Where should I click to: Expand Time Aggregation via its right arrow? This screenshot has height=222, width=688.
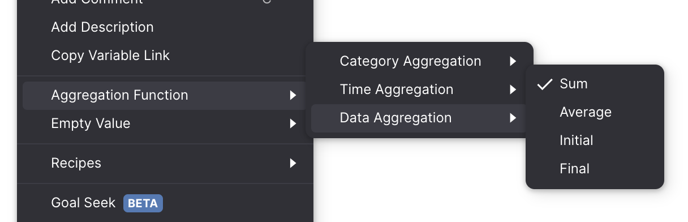pos(513,89)
